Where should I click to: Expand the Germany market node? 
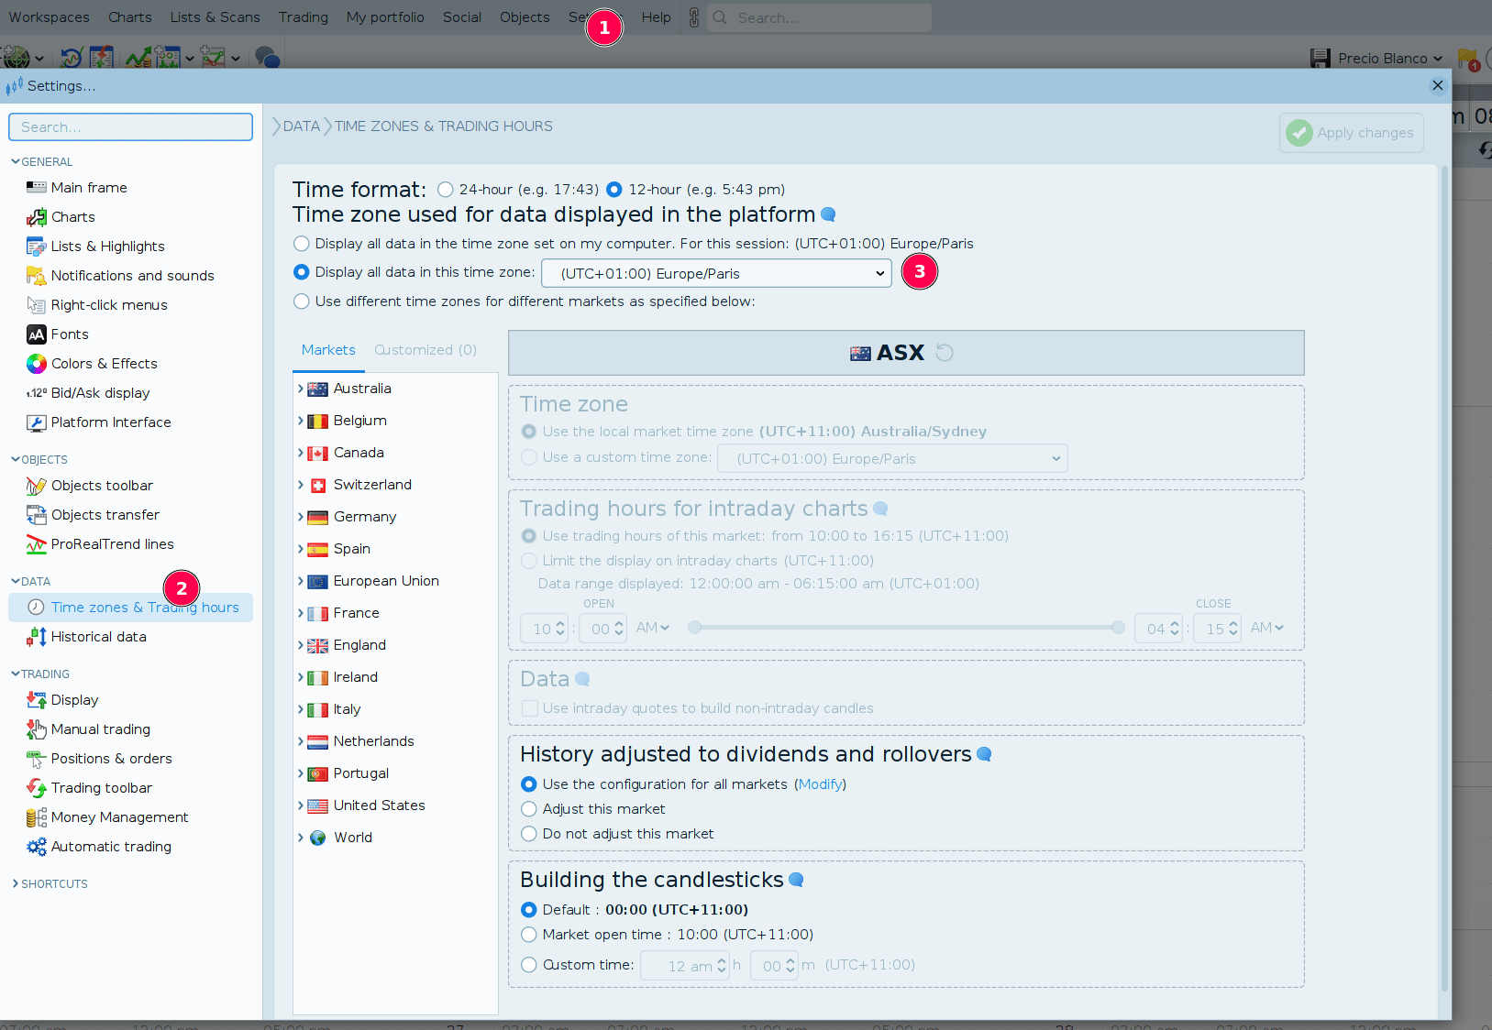pos(301,517)
